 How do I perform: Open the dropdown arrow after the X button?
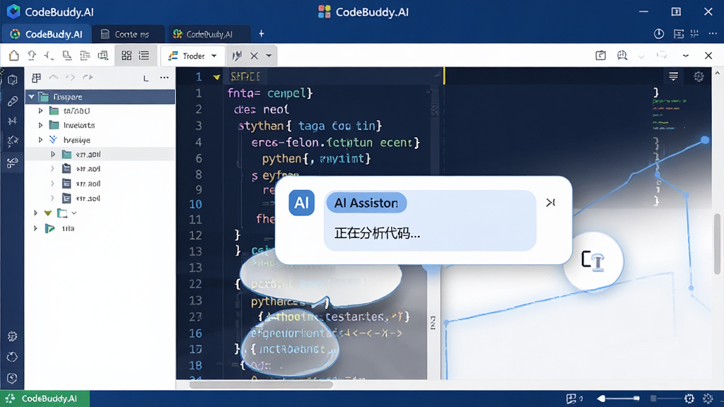point(269,56)
